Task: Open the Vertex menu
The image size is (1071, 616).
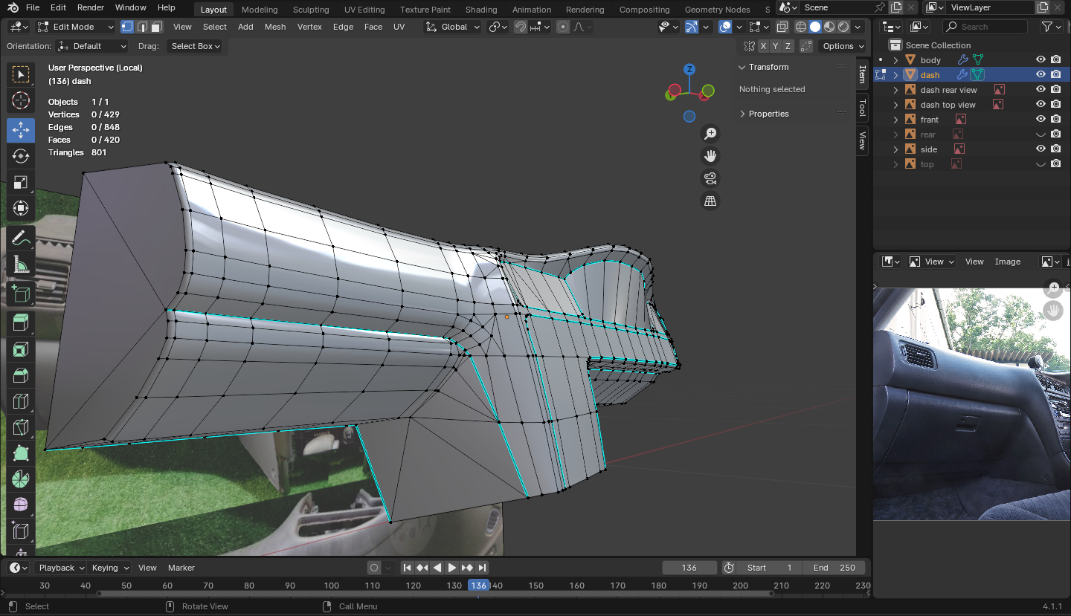Action: pyautogui.click(x=309, y=27)
